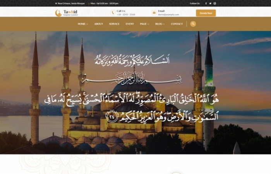The width and height of the screenshot is (271, 174).
Task: Click the Follow Us label
Action: (195, 3)
